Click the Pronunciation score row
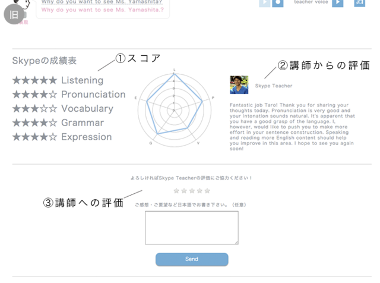 click(68, 95)
